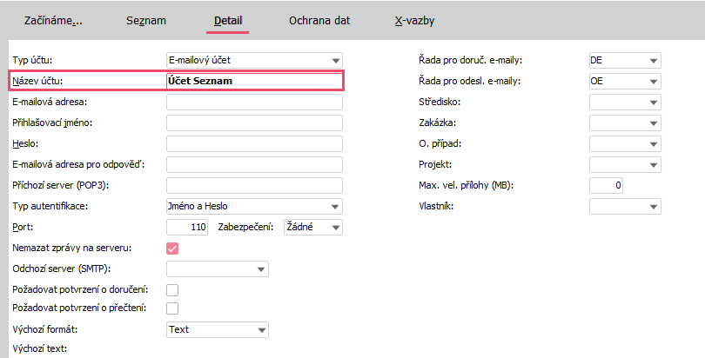Open the Odchozí server (SMTP) dropdown
This screenshot has height=358, width=705.
click(x=218, y=269)
